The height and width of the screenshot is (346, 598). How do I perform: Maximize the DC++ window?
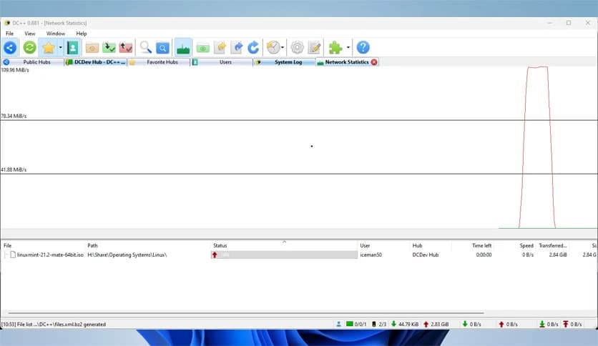tap(569, 23)
